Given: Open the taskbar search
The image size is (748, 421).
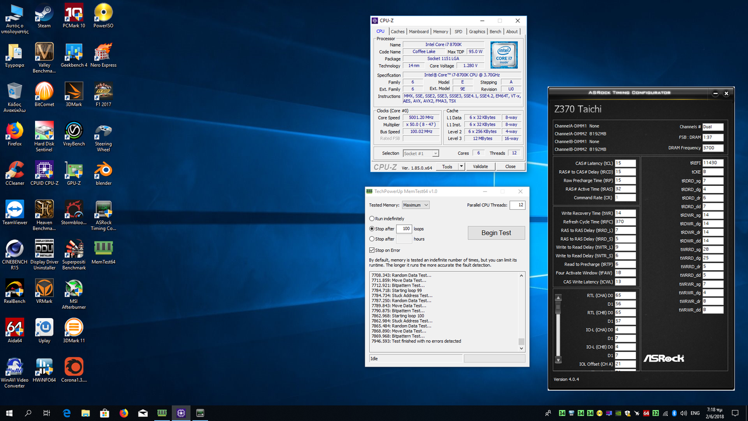Looking at the screenshot, I should point(28,413).
